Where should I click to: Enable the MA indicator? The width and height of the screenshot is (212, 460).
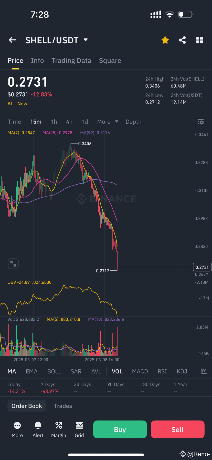(x=12, y=371)
